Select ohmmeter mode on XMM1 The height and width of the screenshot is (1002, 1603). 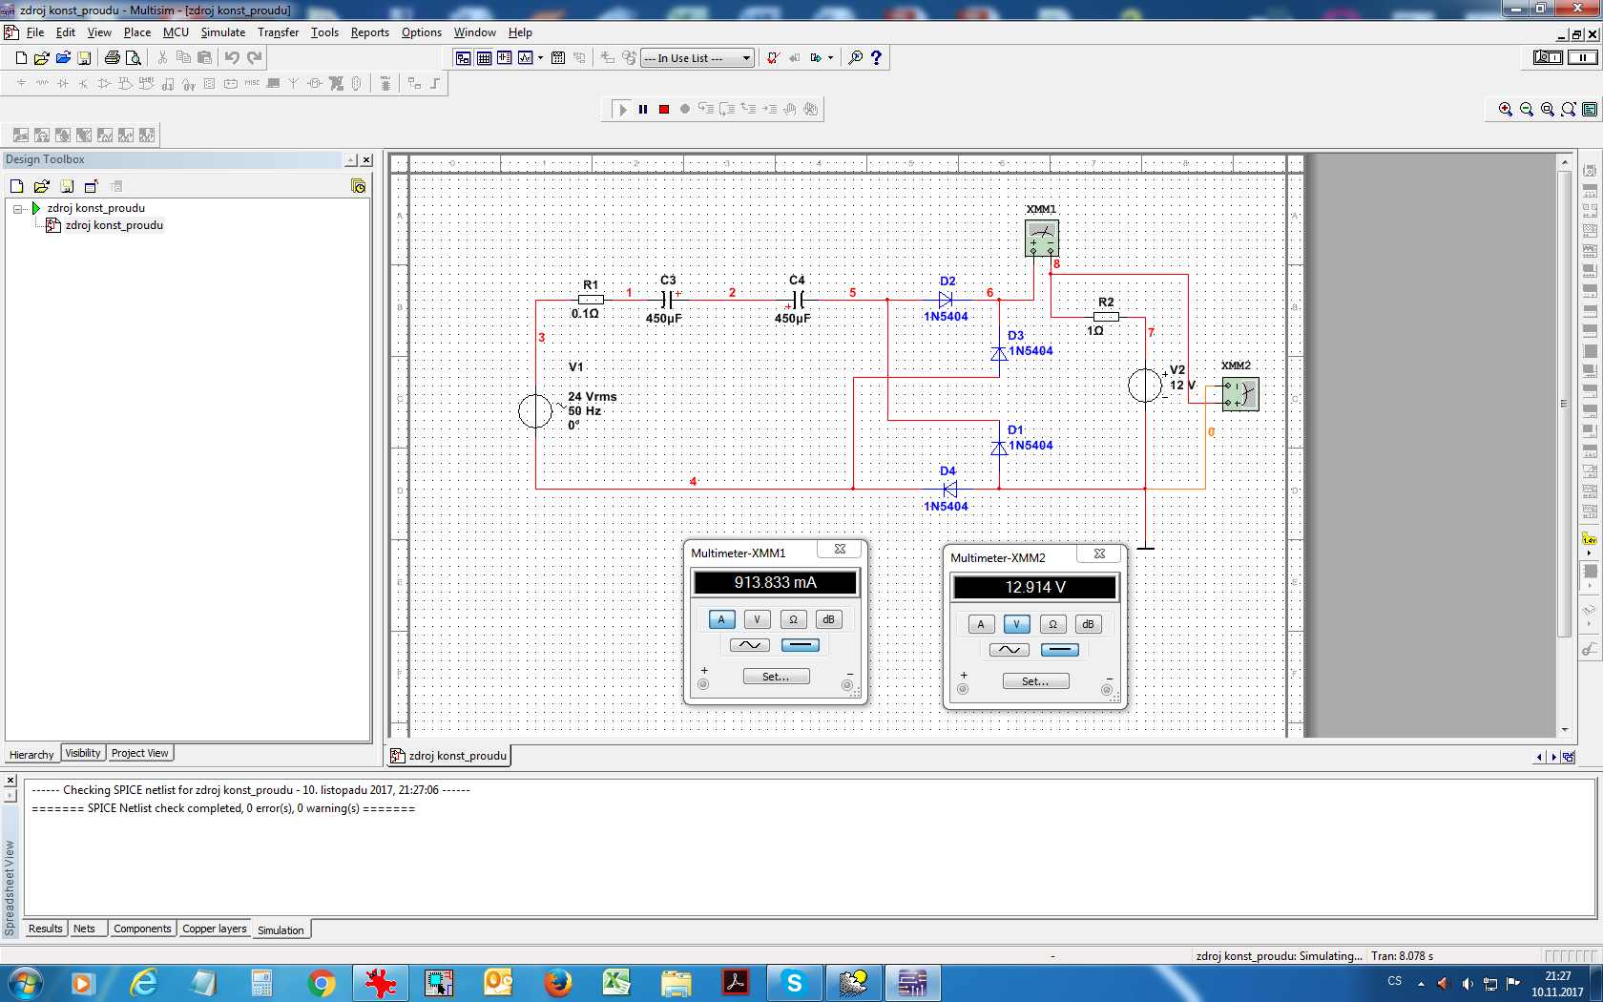pyautogui.click(x=793, y=619)
